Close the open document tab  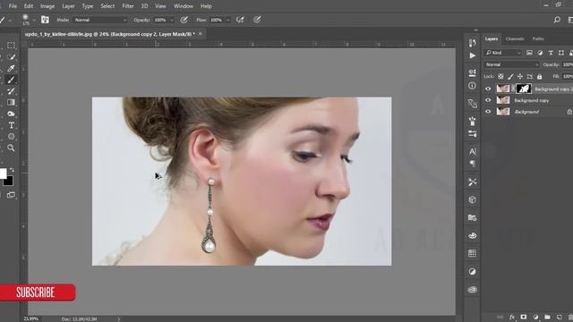201,34
